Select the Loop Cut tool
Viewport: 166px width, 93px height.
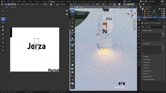pyautogui.click(x=73, y=58)
